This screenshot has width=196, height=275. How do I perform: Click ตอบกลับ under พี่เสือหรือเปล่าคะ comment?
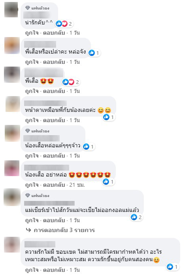[54, 62]
